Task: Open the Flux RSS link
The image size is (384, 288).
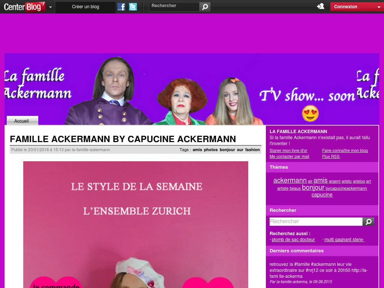Action: [331, 156]
